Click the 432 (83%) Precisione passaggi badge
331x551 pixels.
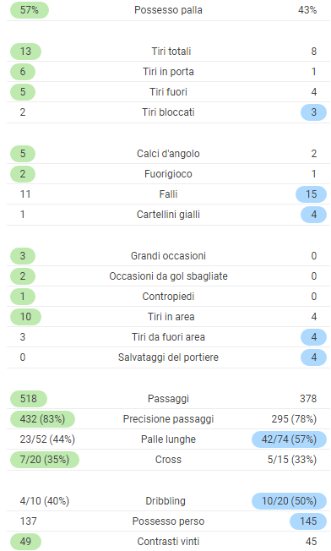pos(42,419)
